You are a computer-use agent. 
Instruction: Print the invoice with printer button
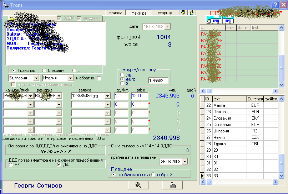tap(172, 185)
